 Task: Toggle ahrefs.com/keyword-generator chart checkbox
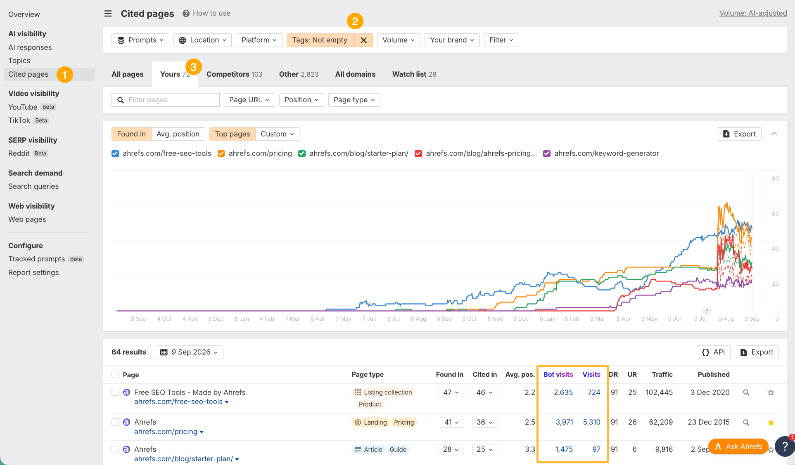pyautogui.click(x=547, y=153)
